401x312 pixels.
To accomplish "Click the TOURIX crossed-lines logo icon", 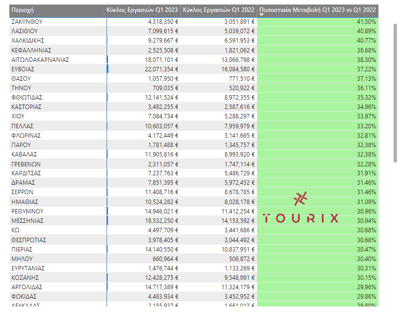I will [300, 199].
